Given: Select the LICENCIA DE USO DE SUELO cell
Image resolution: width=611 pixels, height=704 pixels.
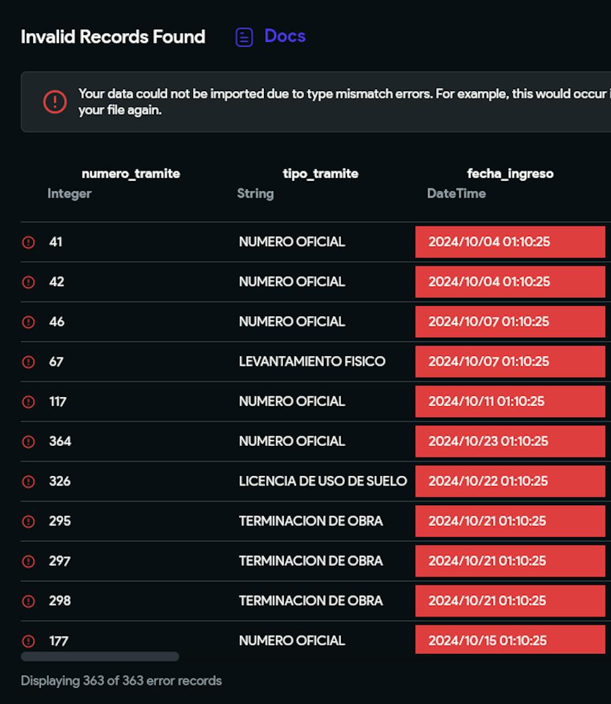Looking at the screenshot, I should coord(323,481).
